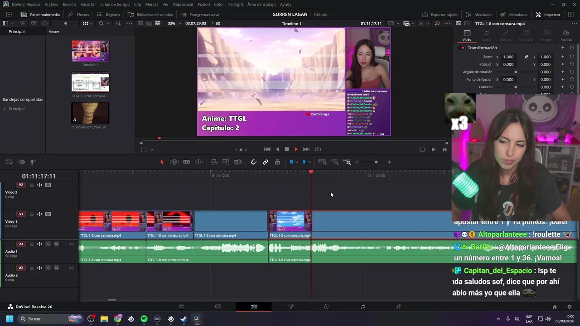
Task: Adjust the timeline zoom slider
Action: click(x=376, y=162)
